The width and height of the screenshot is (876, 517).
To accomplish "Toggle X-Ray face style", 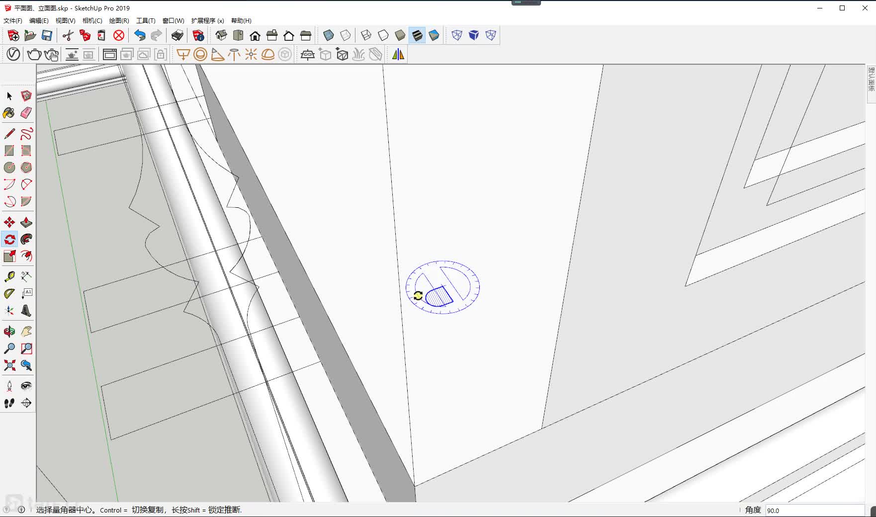I will tap(329, 35).
